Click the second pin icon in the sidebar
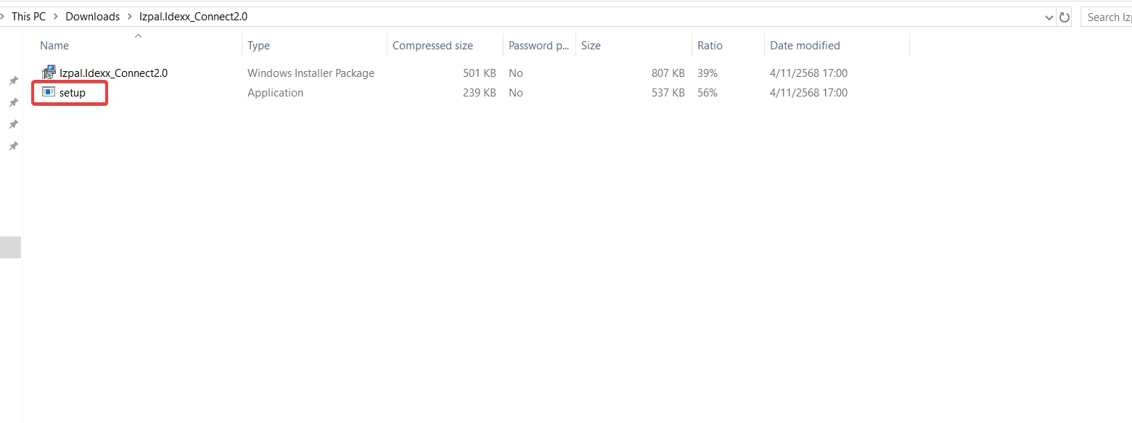Viewport: 1132px width, 423px height. click(13, 102)
